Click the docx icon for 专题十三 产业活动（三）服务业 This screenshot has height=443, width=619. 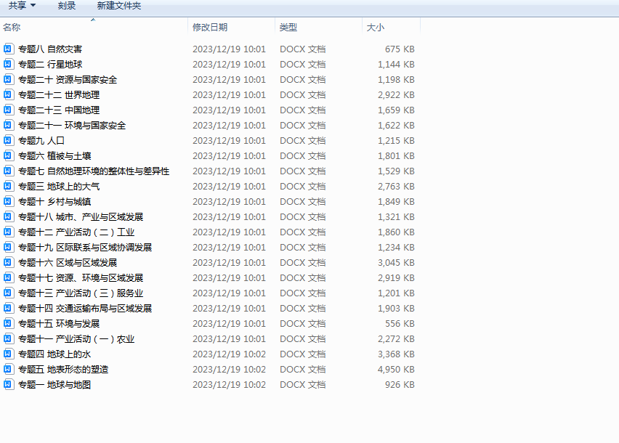8,293
